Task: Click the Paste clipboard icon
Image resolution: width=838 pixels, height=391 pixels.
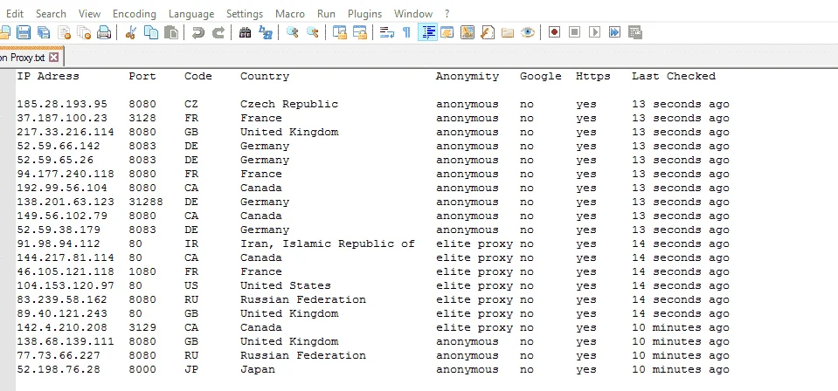Action: [171, 32]
